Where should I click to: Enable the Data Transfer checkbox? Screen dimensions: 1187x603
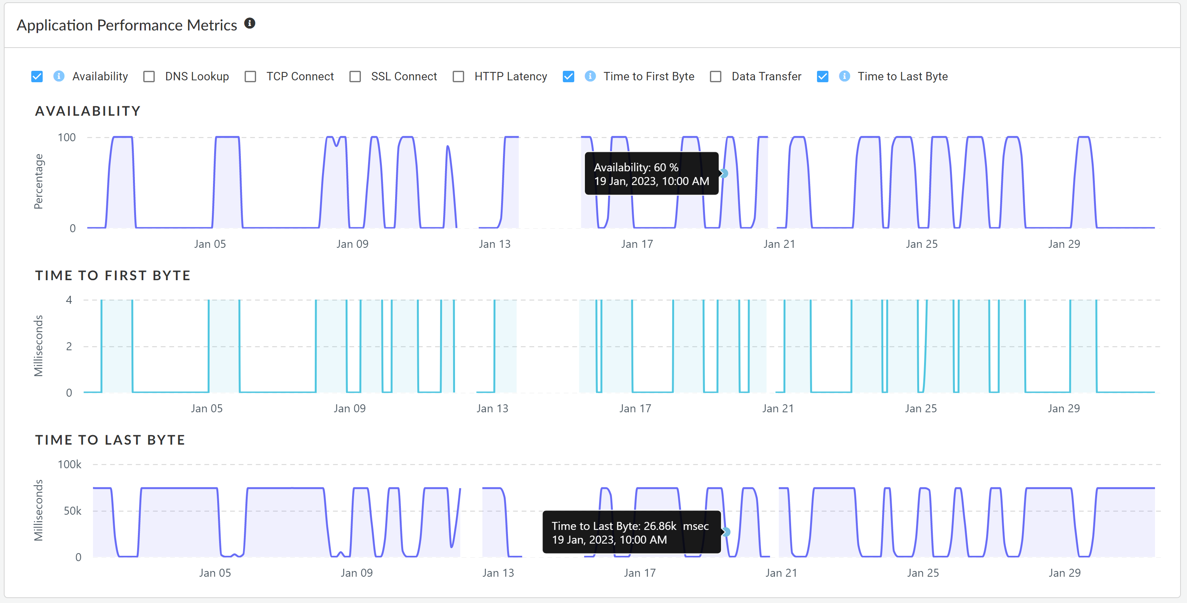click(x=715, y=77)
